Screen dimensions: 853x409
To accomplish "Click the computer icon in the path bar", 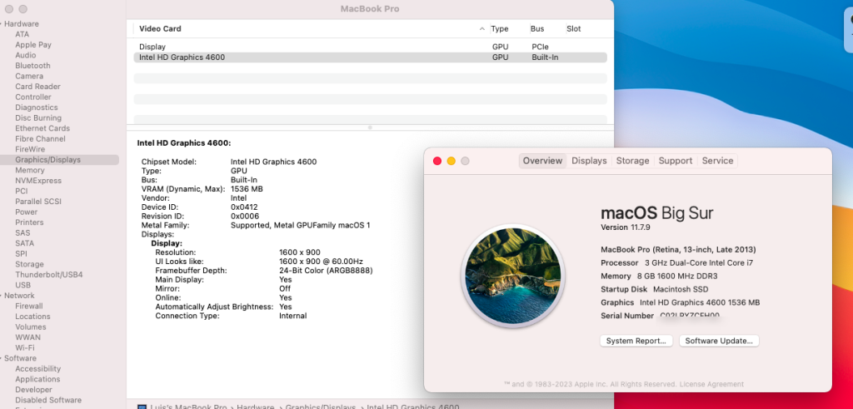I will (x=142, y=407).
